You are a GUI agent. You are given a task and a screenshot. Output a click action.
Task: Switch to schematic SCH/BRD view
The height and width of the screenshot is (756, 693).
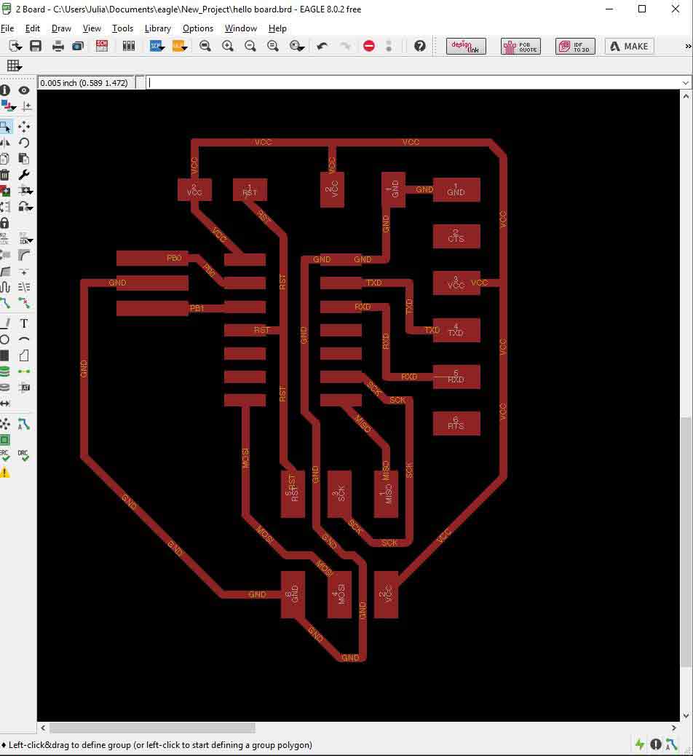[102, 47]
